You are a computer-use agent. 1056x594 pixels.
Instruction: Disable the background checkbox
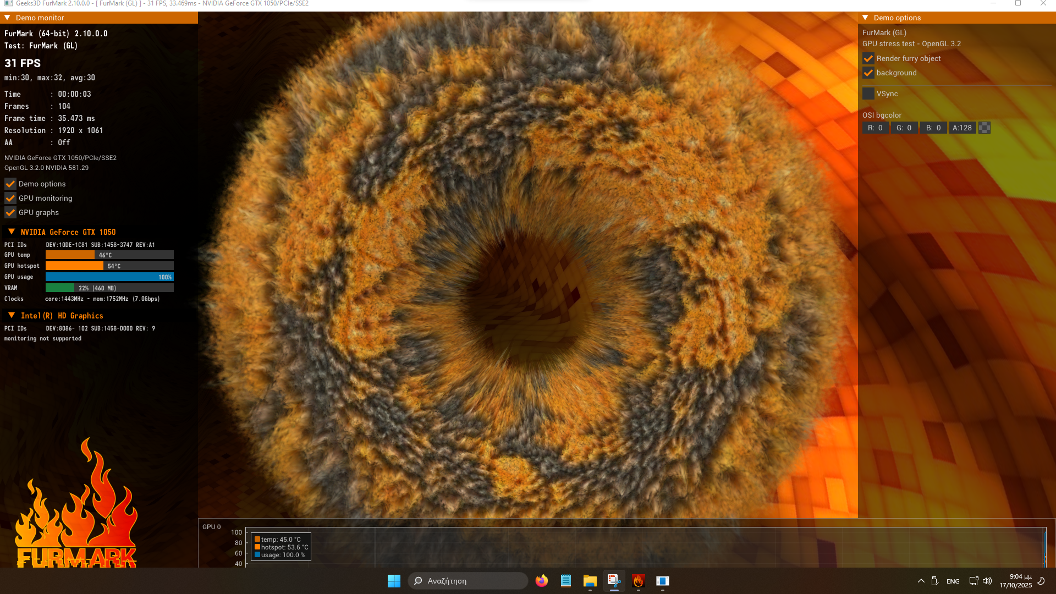tap(868, 73)
